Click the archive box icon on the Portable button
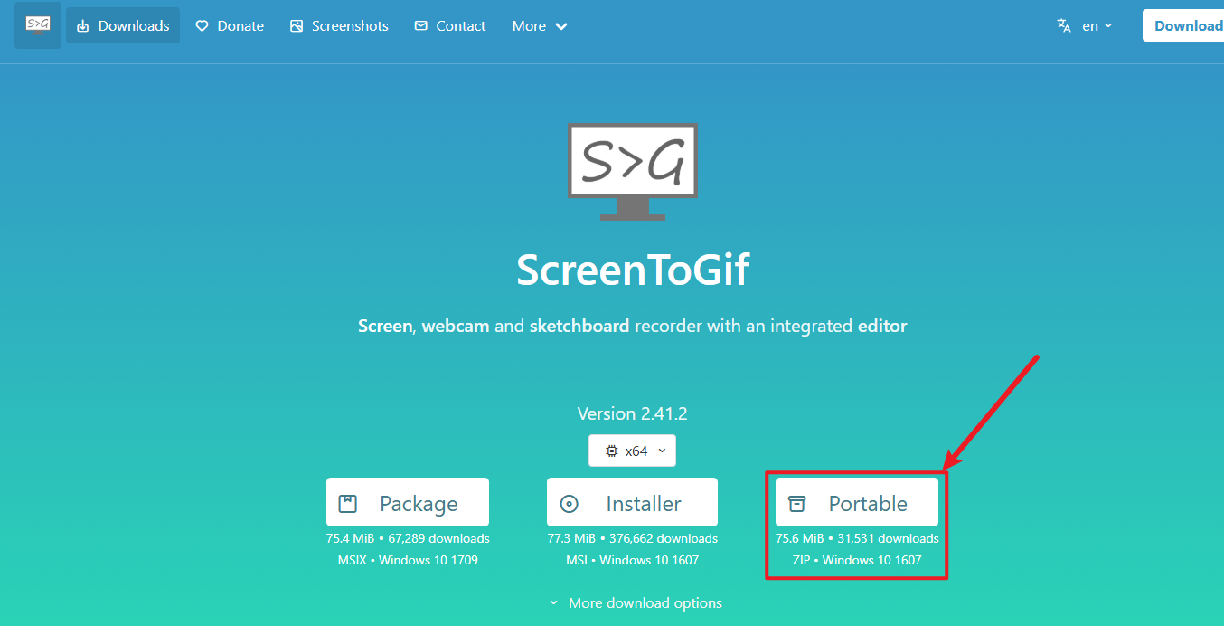The width and height of the screenshot is (1224, 626). (796, 502)
